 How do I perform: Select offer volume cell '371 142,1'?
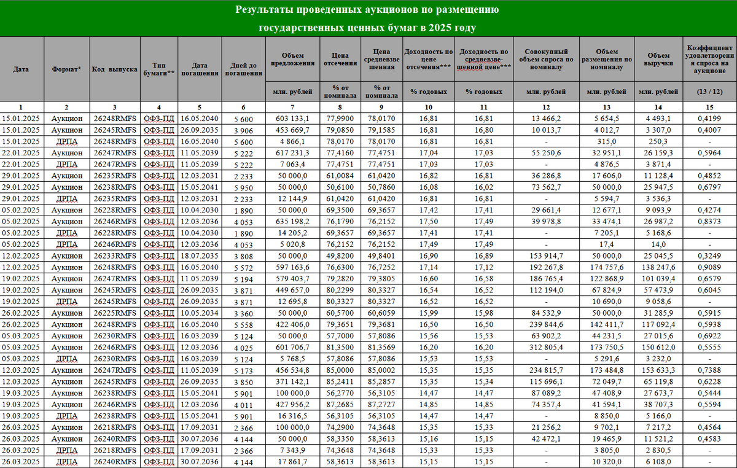point(292,381)
